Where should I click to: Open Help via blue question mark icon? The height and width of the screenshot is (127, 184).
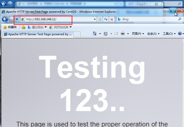180,34
